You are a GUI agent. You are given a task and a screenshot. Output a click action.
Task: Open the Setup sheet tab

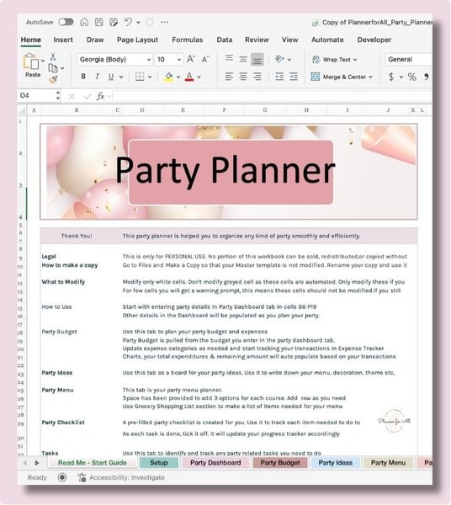159,463
